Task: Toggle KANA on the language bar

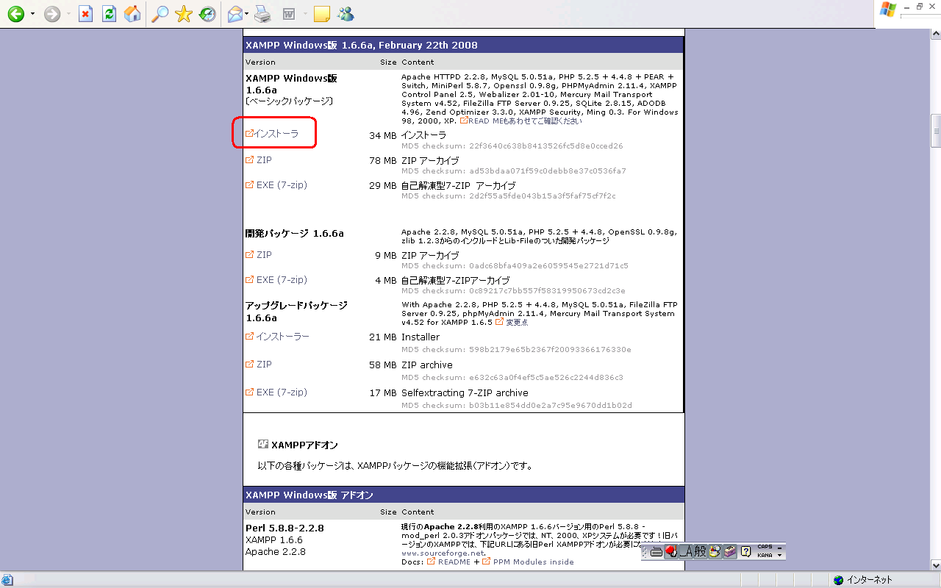Action: (765, 555)
